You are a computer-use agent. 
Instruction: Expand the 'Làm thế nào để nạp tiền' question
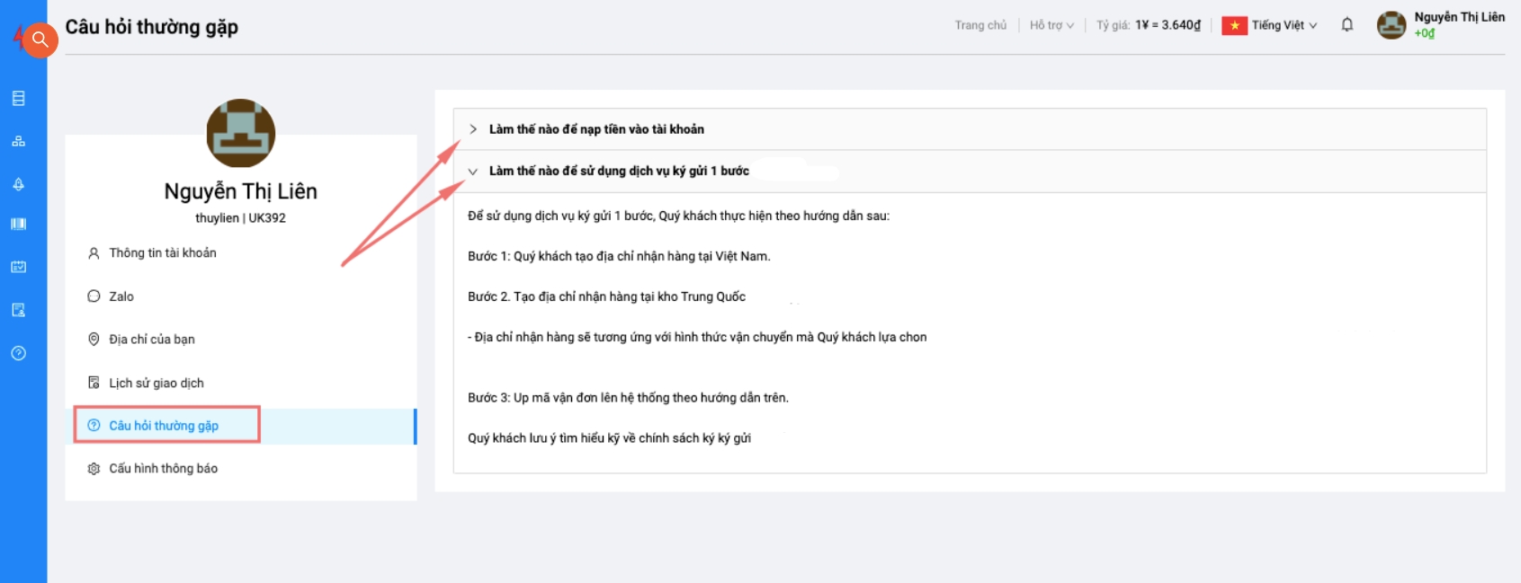[596, 129]
